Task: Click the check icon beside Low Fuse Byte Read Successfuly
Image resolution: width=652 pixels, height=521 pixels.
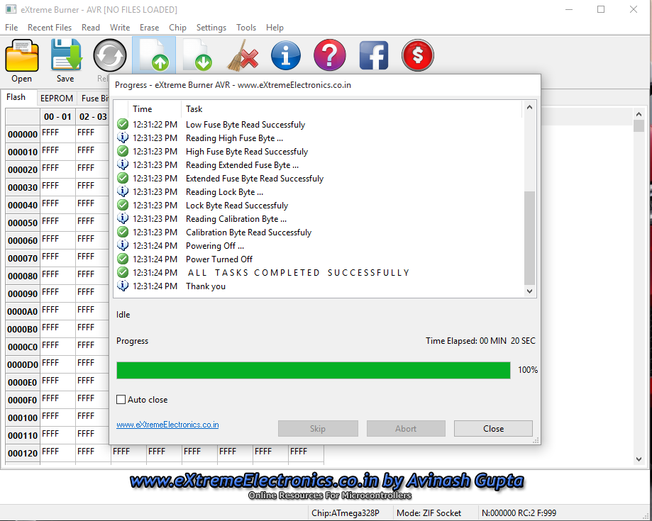Action: (x=123, y=124)
